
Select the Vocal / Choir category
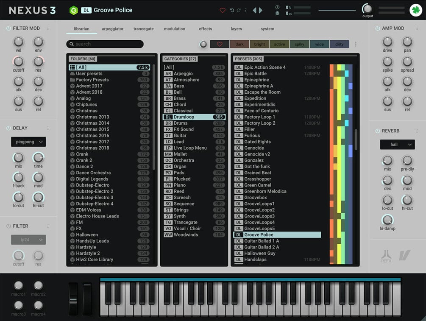[194, 228]
